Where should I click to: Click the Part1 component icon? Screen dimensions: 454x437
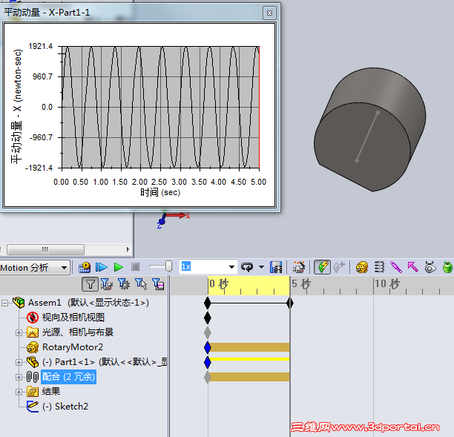[x=33, y=362]
